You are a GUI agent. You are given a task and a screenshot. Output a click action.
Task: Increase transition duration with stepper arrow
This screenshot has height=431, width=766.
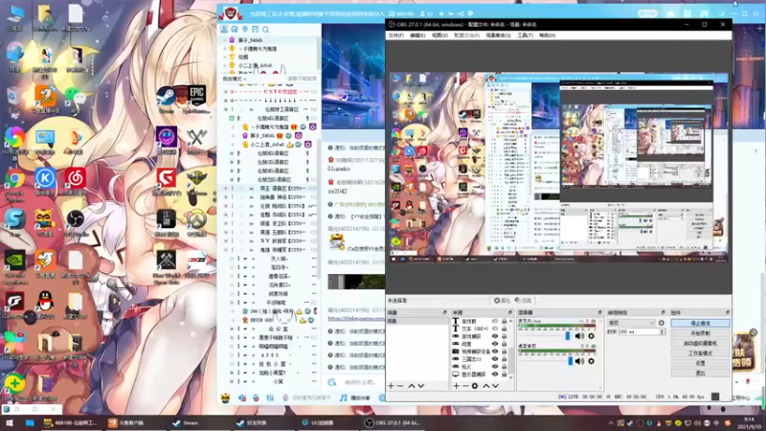[x=663, y=330]
